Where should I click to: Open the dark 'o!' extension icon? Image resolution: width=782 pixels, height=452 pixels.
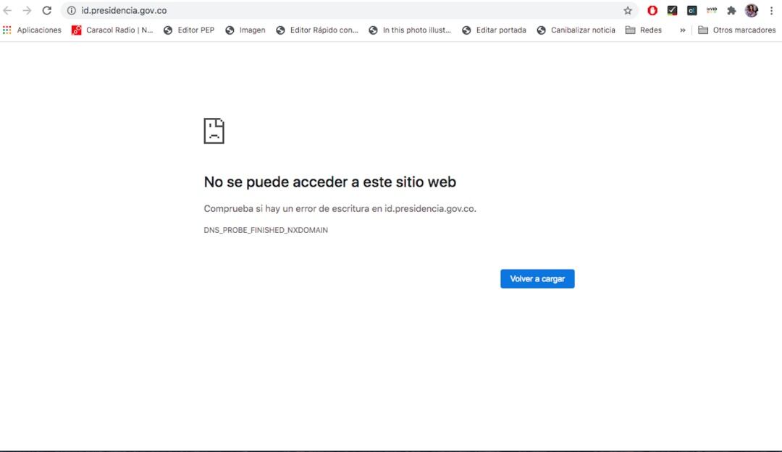(691, 11)
